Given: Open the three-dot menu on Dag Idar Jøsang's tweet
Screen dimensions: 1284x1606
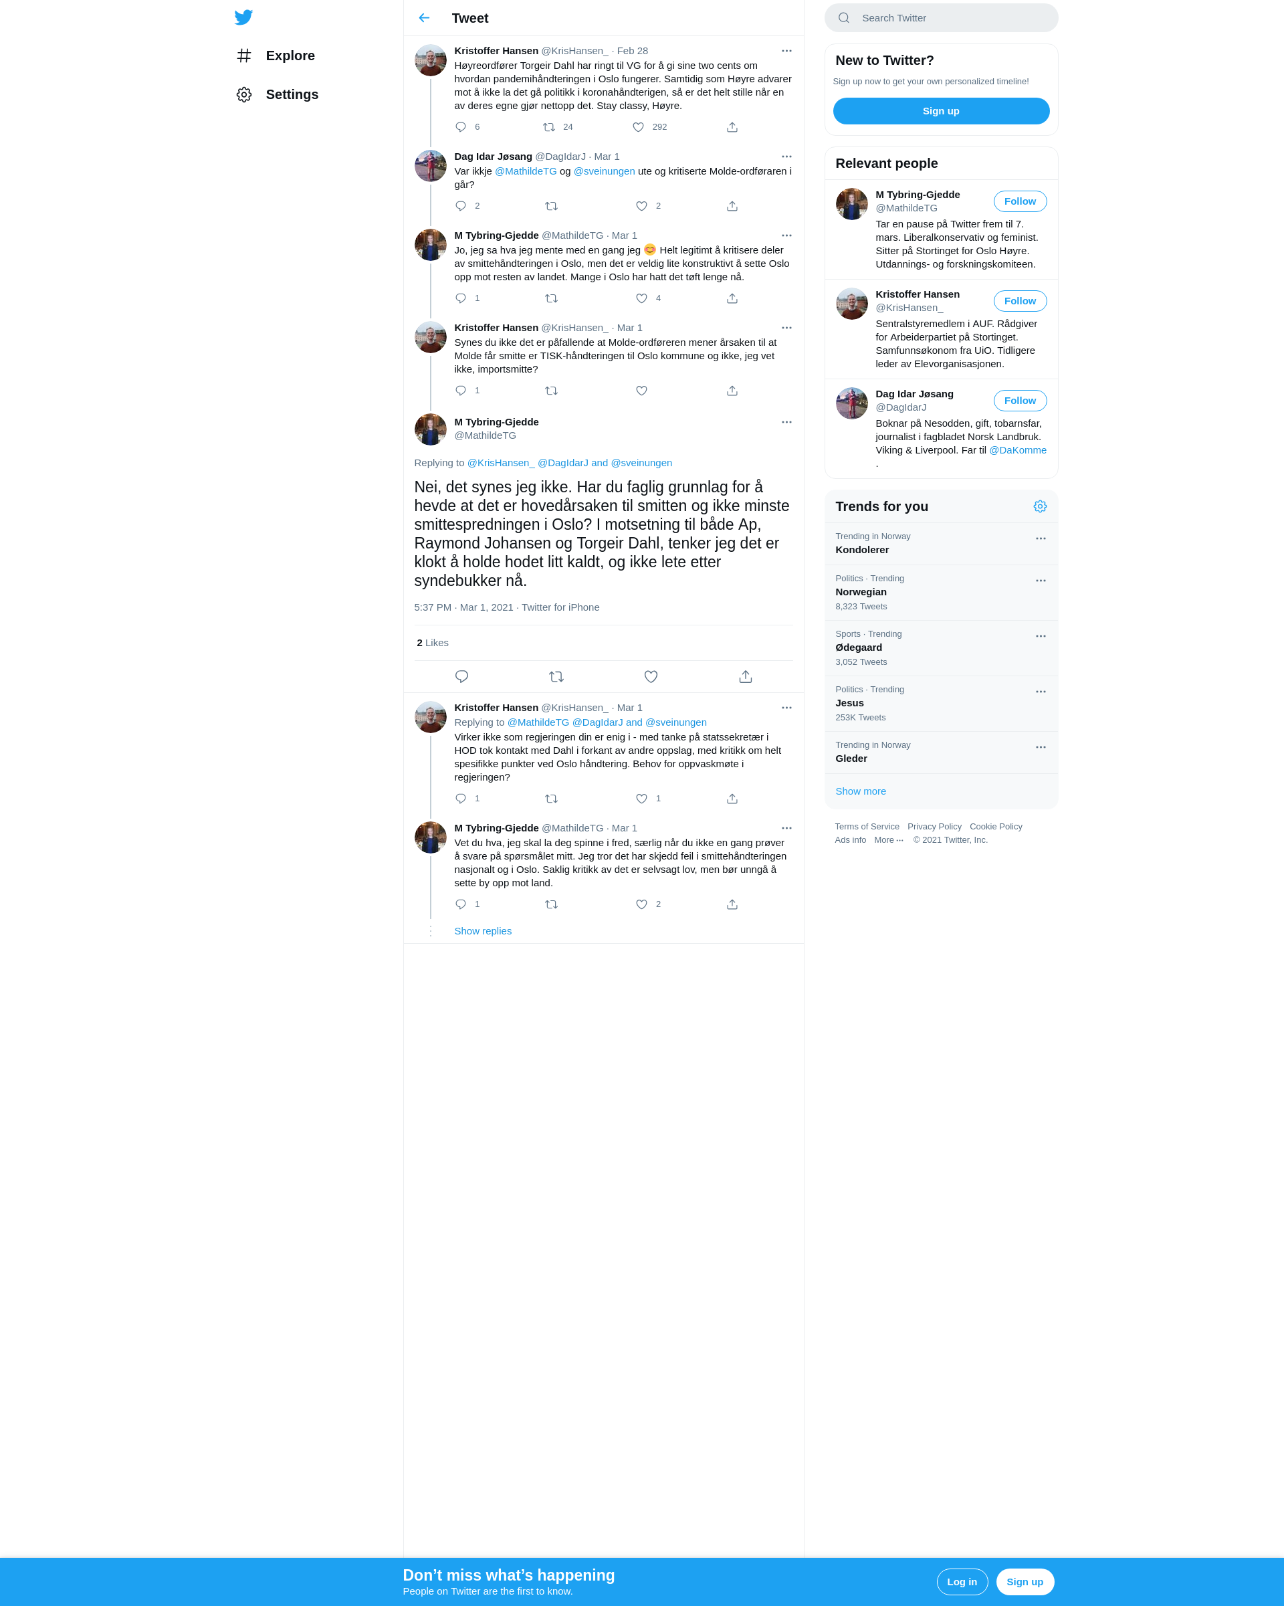Looking at the screenshot, I should [786, 157].
